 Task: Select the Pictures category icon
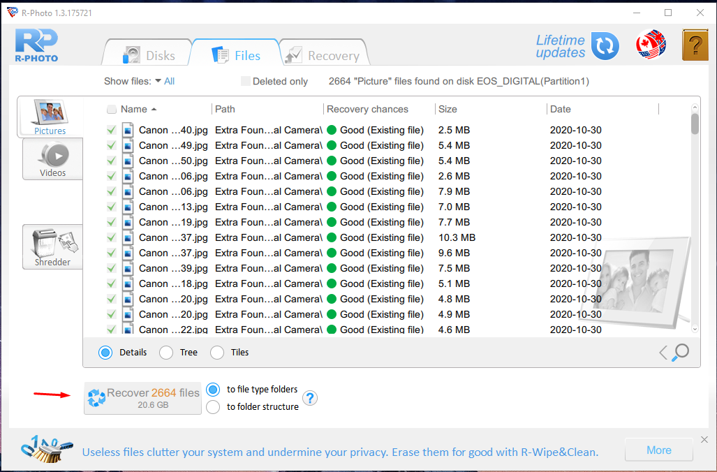pyautogui.click(x=50, y=117)
